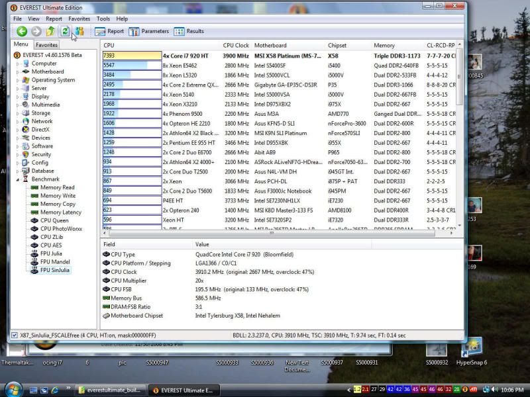Open the Report menu
The image size is (530, 397).
54,19
